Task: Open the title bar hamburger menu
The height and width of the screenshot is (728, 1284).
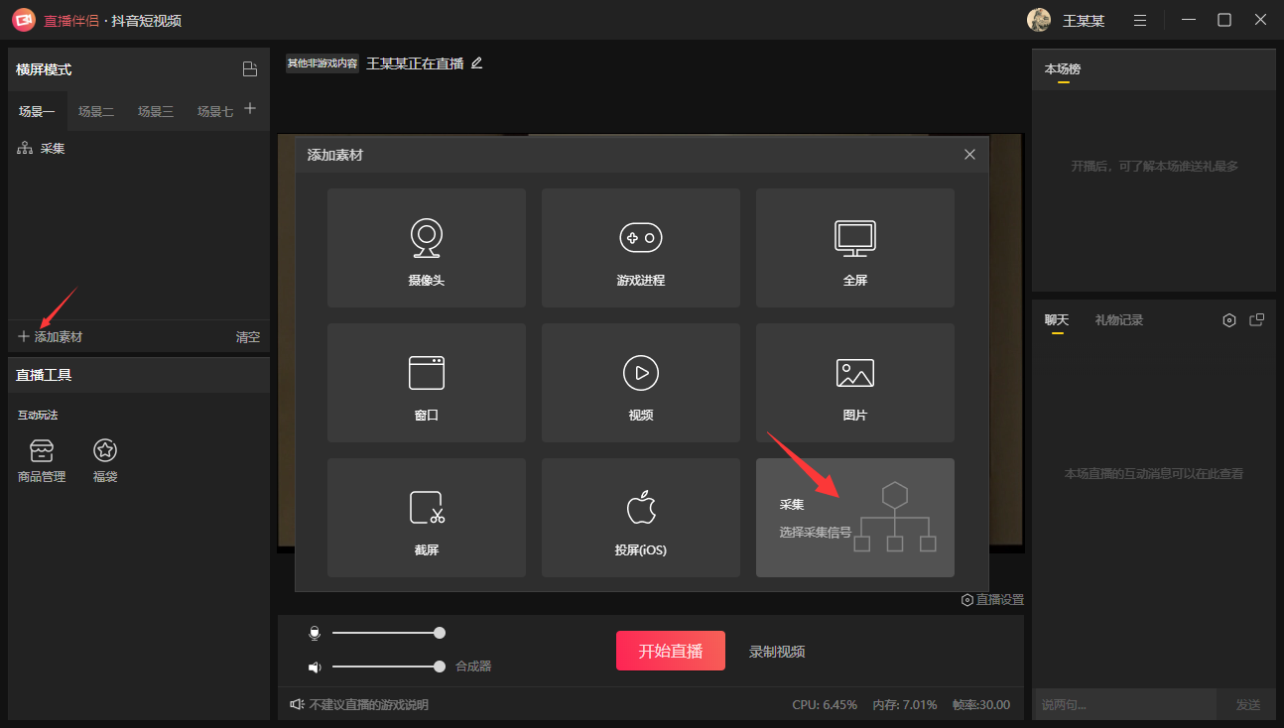Action: 1140,20
